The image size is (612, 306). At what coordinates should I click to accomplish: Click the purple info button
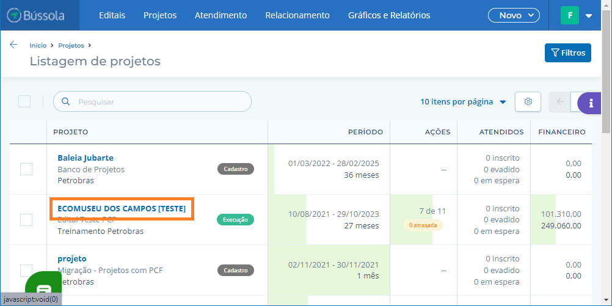pyautogui.click(x=591, y=103)
